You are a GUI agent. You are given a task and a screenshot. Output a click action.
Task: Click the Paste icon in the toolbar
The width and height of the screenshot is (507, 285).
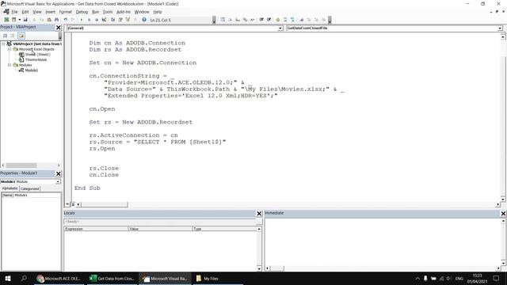coord(49,20)
